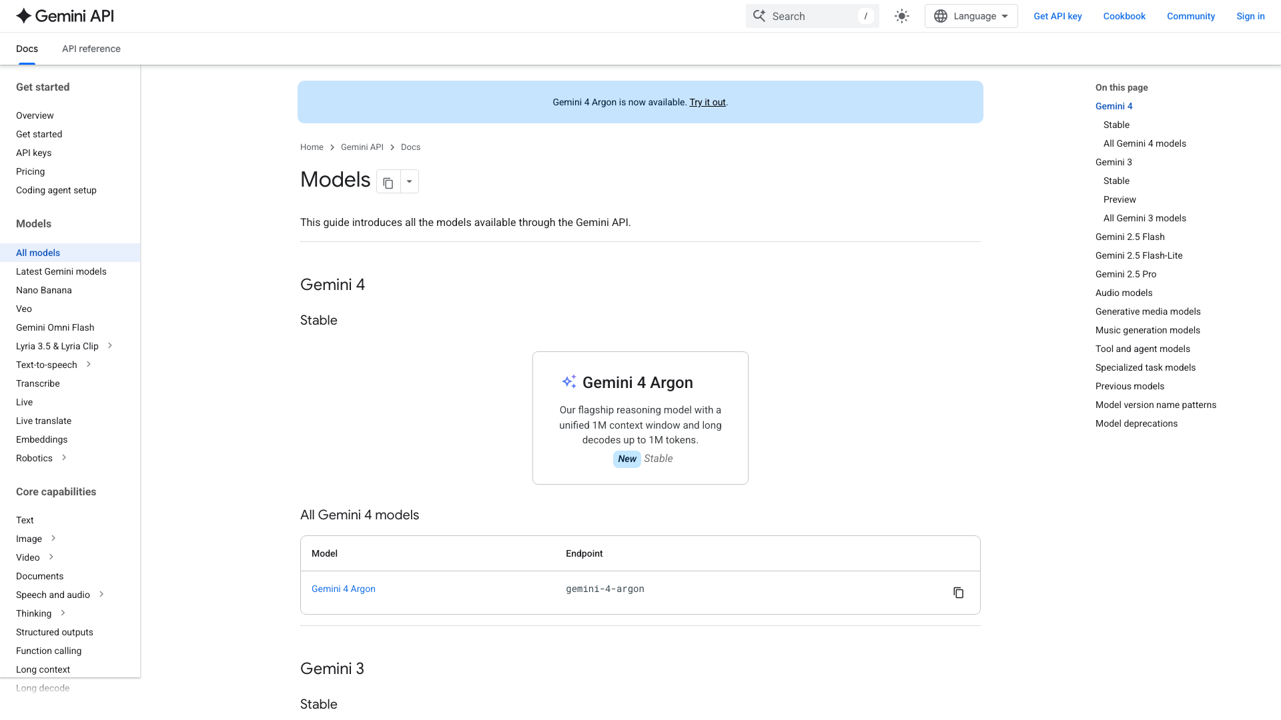Open Get API key link
The height and width of the screenshot is (720, 1281).
pos(1057,16)
